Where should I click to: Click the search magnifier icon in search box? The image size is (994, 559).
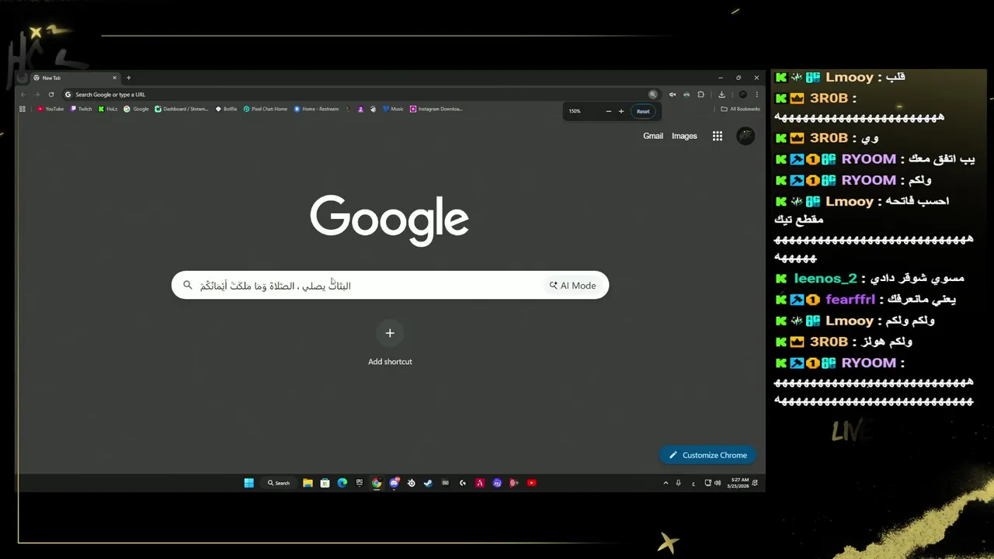pyautogui.click(x=187, y=285)
